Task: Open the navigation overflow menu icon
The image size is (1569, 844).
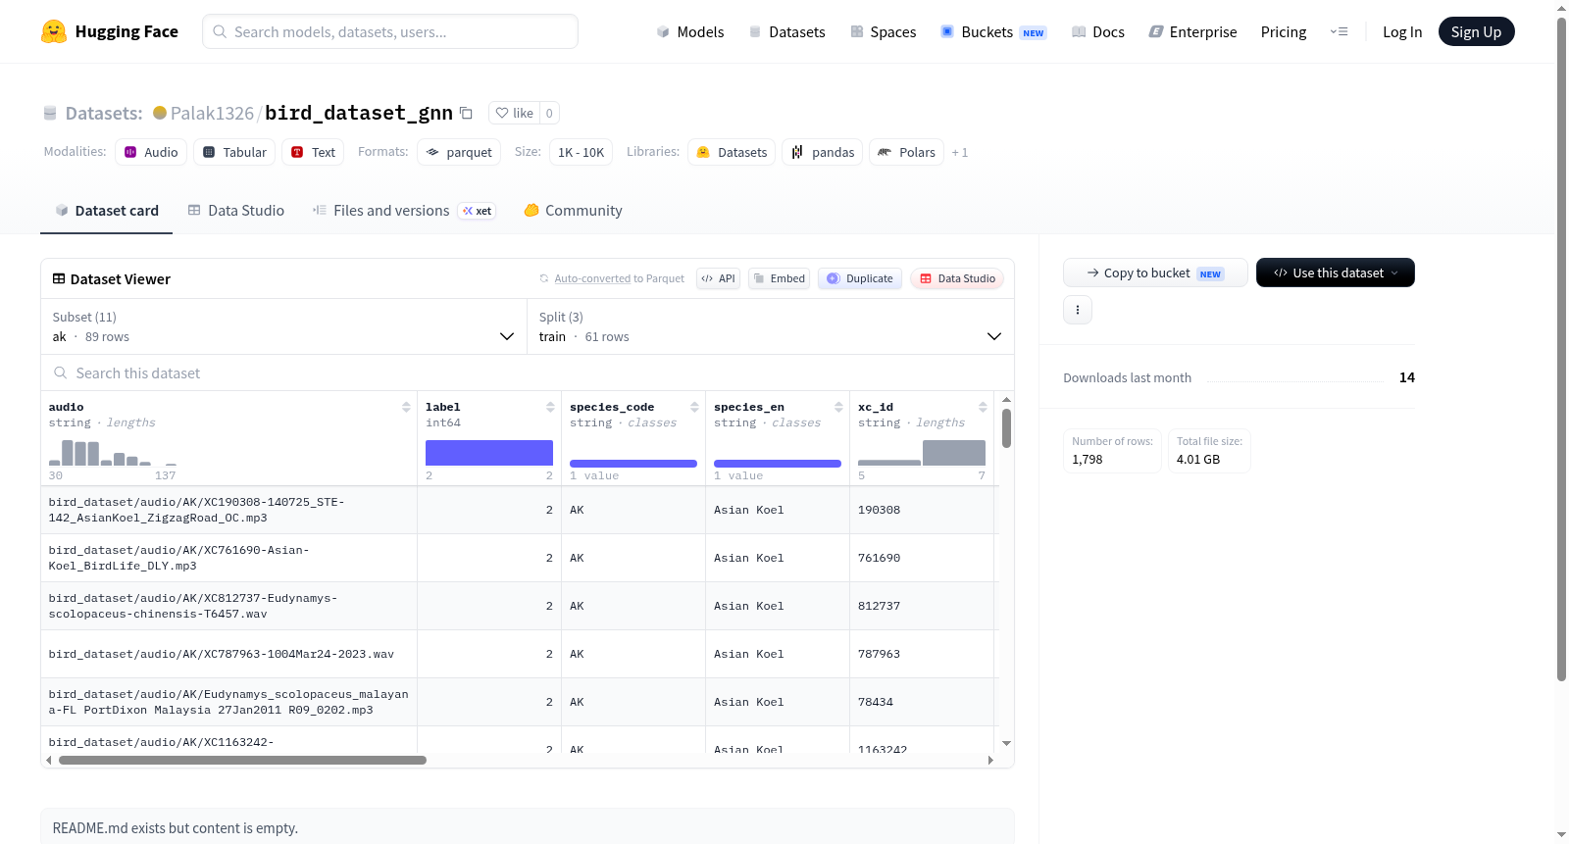Action: point(1339,31)
